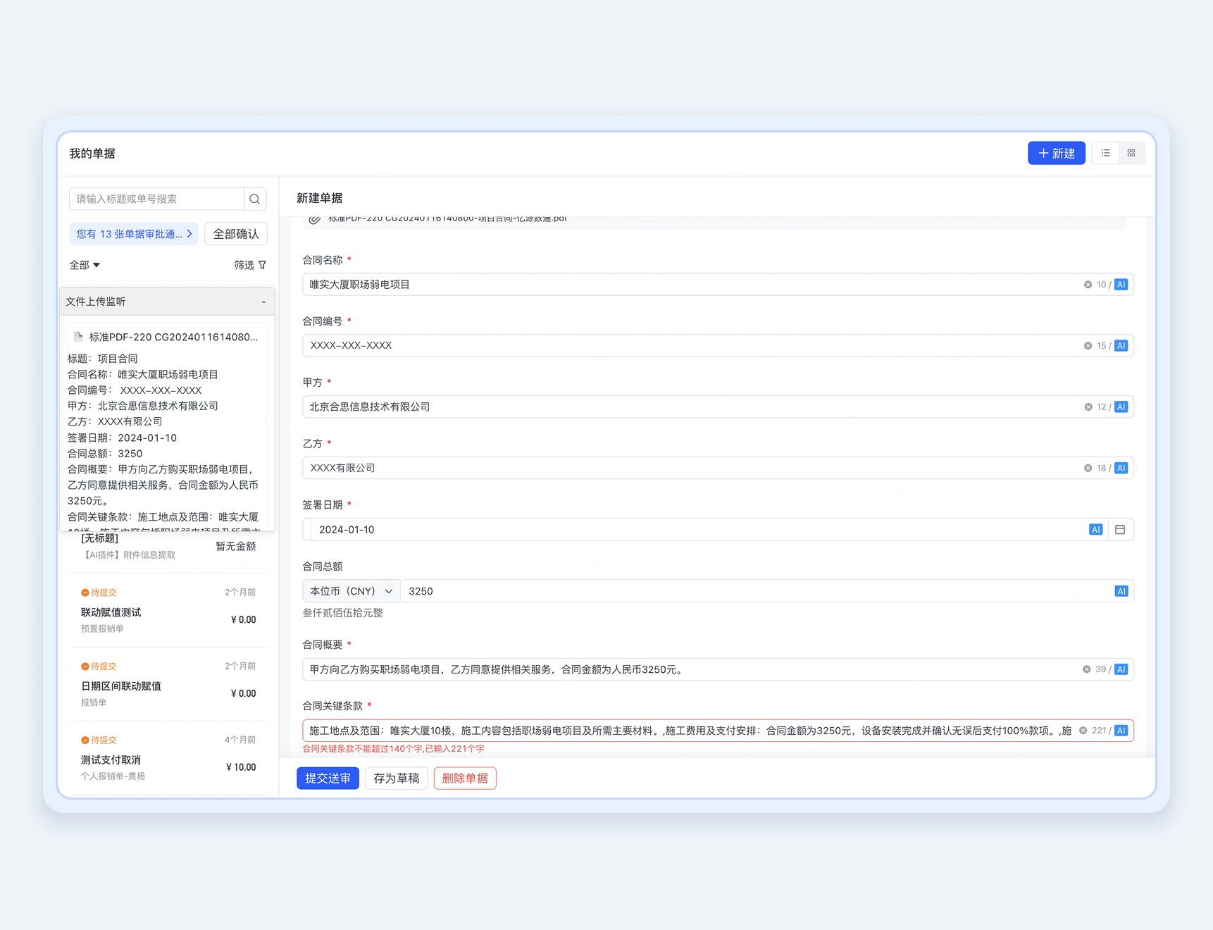Open the calendar picker for 签署日期
The height and width of the screenshot is (930, 1213).
click(1120, 530)
